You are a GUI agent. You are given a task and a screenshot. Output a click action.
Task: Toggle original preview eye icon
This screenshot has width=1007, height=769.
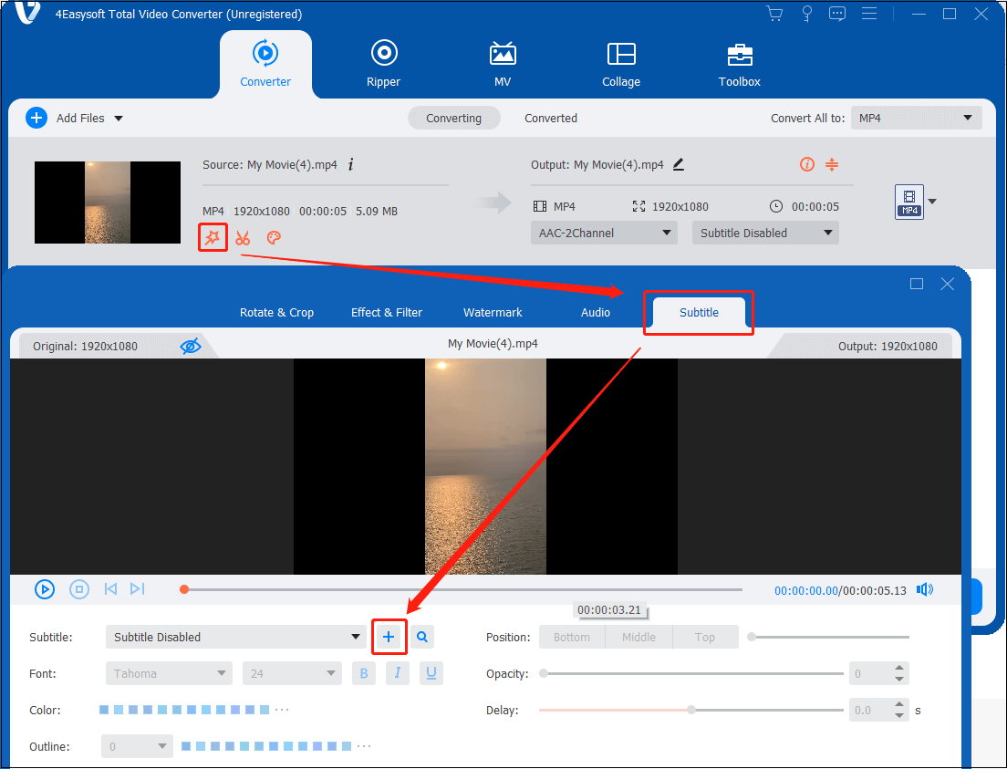(x=190, y=347)
